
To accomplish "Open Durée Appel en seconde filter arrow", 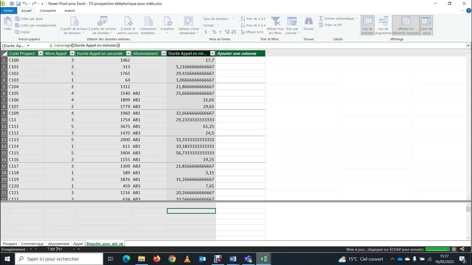I will click(129, 53).
